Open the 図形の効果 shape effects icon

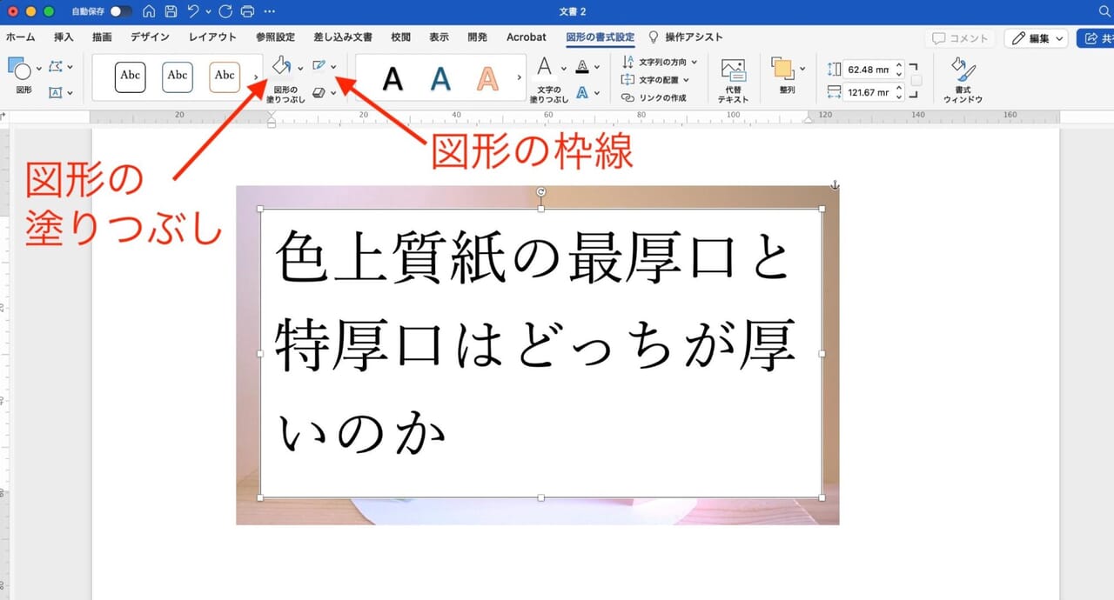pos(320,90)
